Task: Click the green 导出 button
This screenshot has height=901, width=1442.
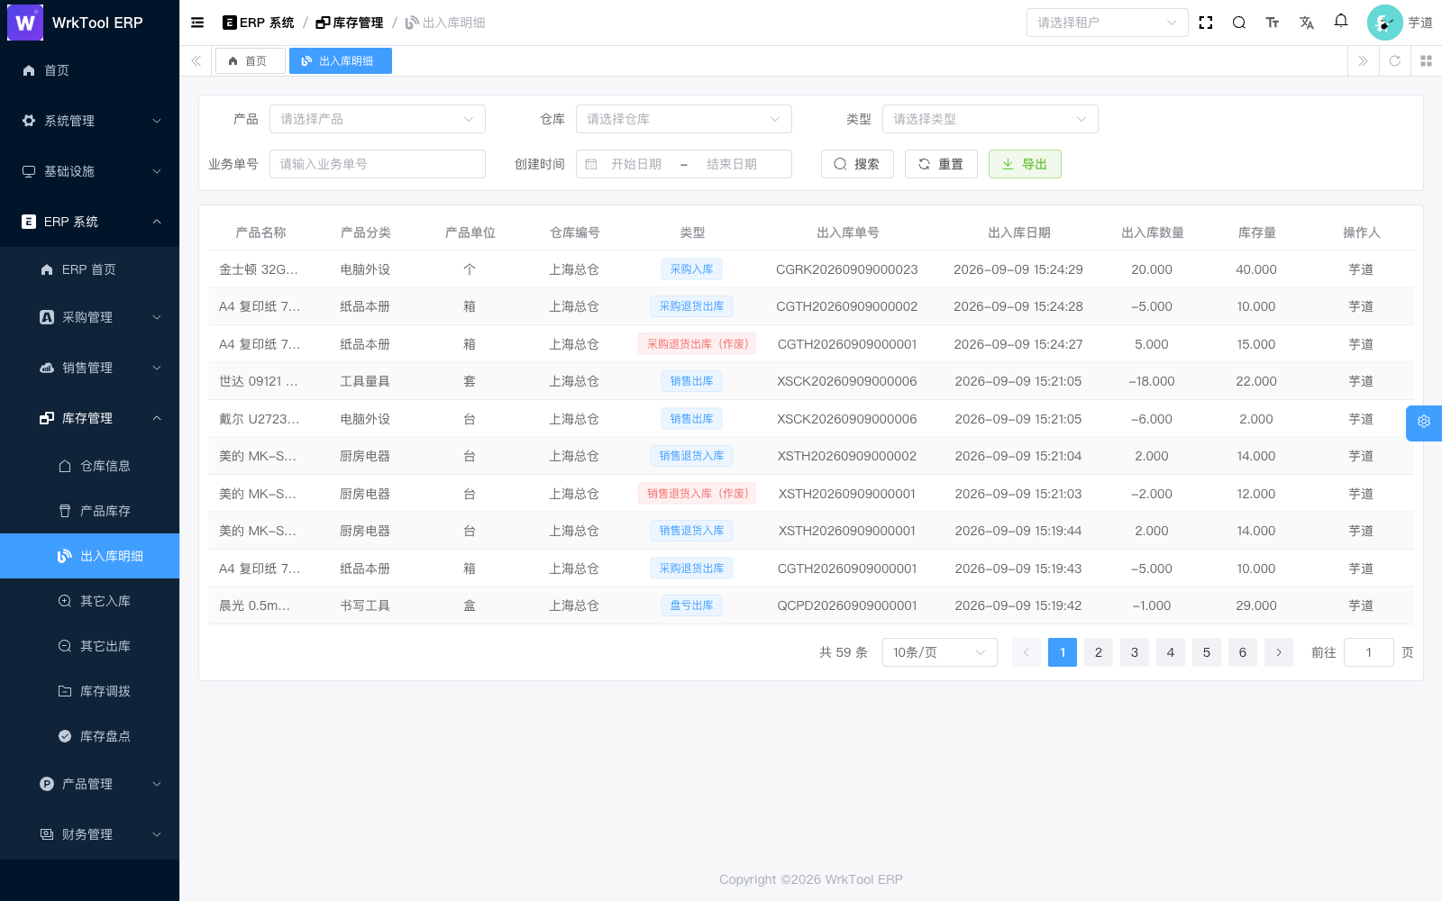Action: click(1025, 164)
